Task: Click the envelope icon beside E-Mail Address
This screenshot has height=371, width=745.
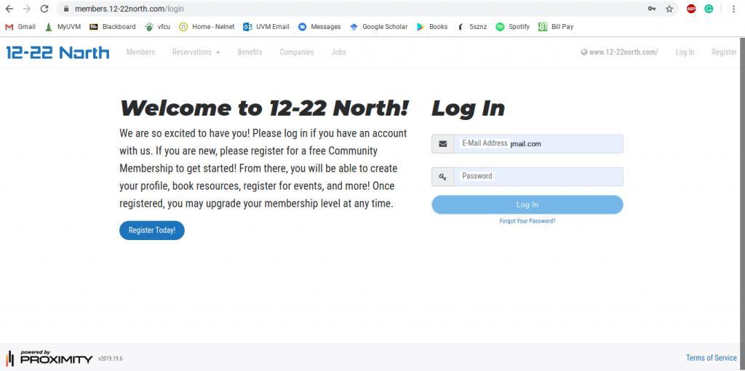Action: 443,144
